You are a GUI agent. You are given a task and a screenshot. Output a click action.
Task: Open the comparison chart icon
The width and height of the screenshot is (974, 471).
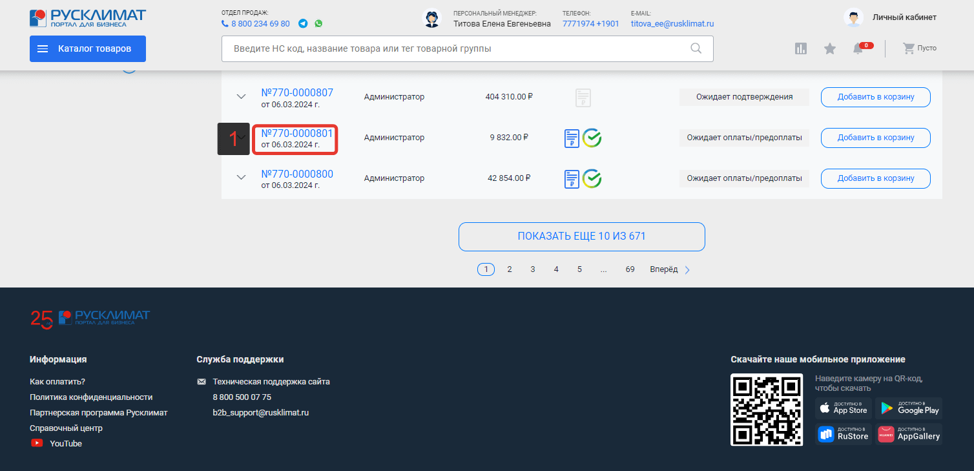801,48
